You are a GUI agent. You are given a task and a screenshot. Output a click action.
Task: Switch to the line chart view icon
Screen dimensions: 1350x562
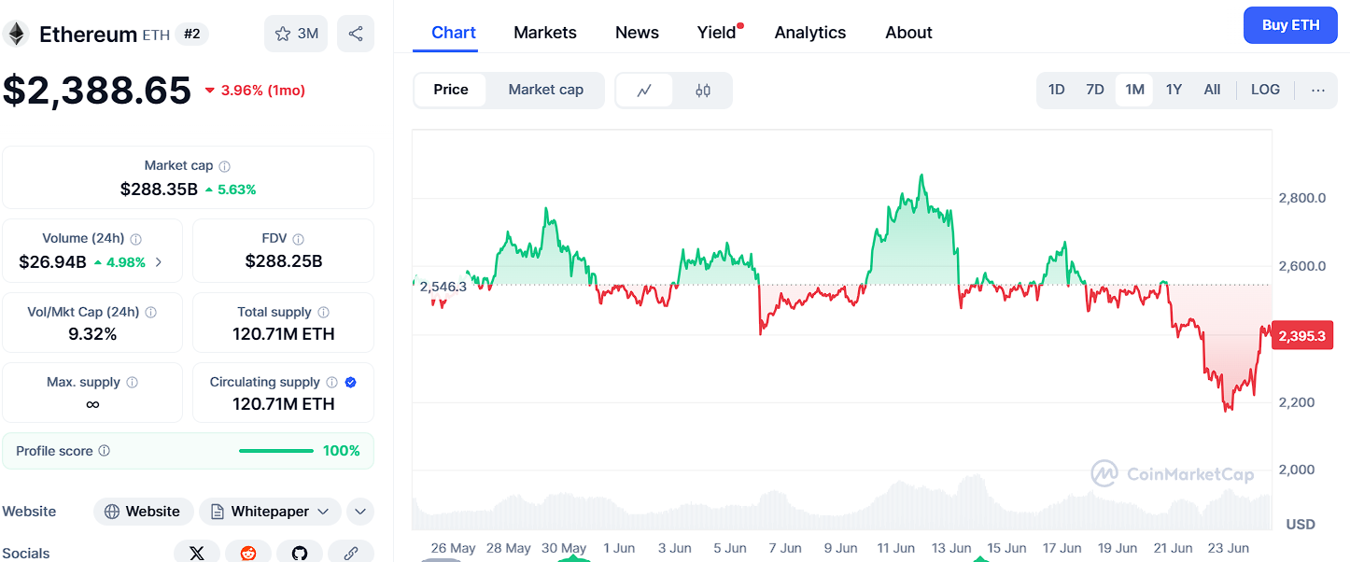pyautogui.click(x=644, y=91)
